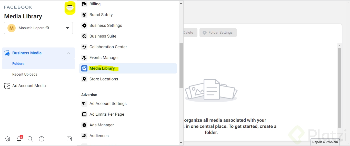Choose Billing from the tools menu
This screenshot has height=146, width=350.
pos(128,4)
